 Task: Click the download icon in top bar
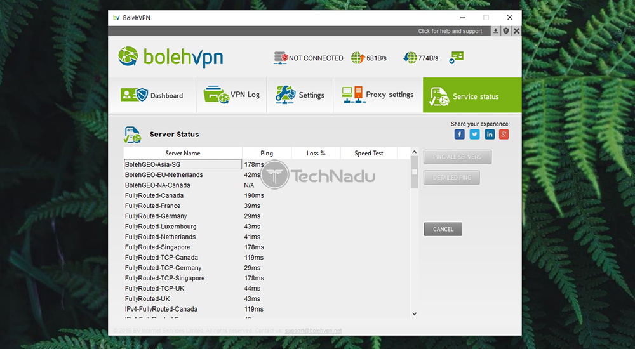tap(495, 30)
